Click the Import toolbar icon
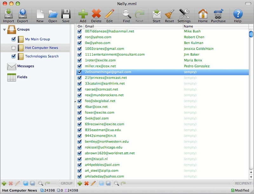 point(9,14)
